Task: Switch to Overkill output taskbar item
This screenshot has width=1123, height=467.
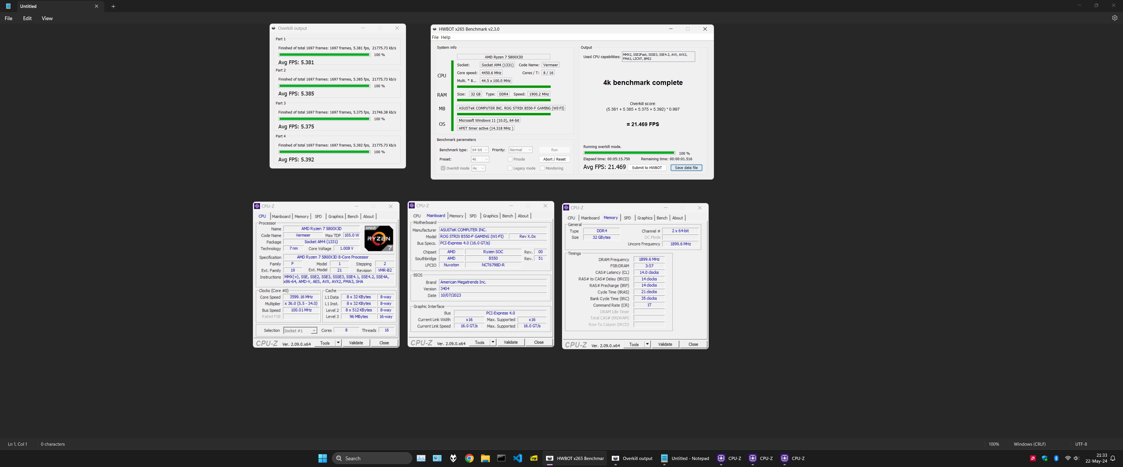Action: point(632,458)
